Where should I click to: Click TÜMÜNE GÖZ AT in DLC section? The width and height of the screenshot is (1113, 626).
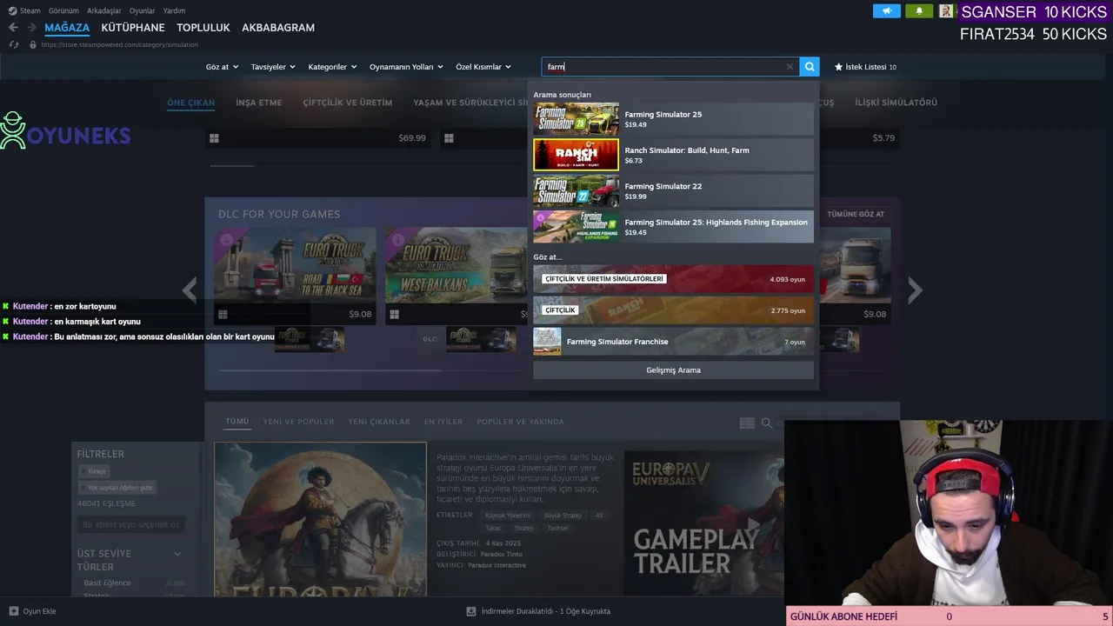pyautogui.click(x=856, y=214)
